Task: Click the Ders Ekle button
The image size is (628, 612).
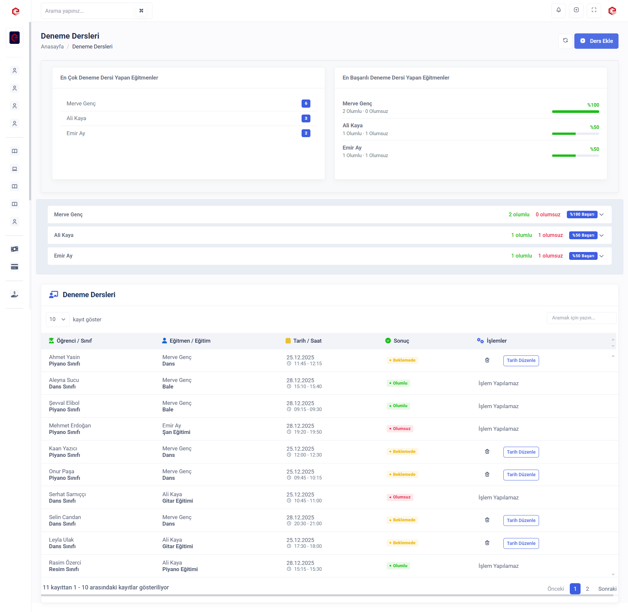Action: point(596,41)
